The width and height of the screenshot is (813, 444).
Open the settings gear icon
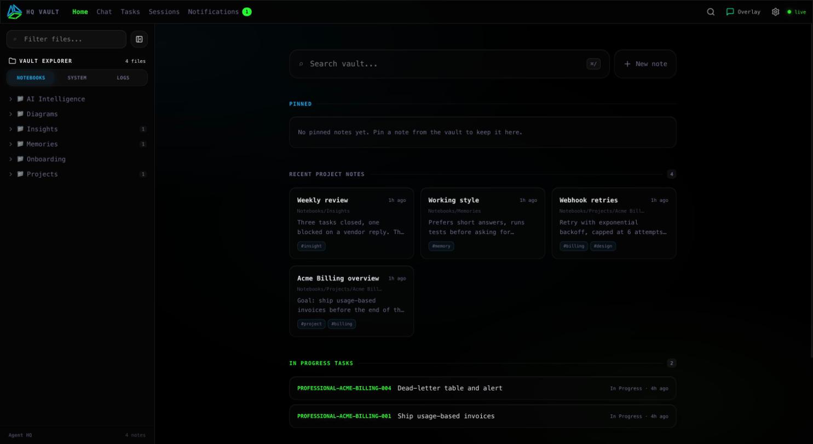775,11
